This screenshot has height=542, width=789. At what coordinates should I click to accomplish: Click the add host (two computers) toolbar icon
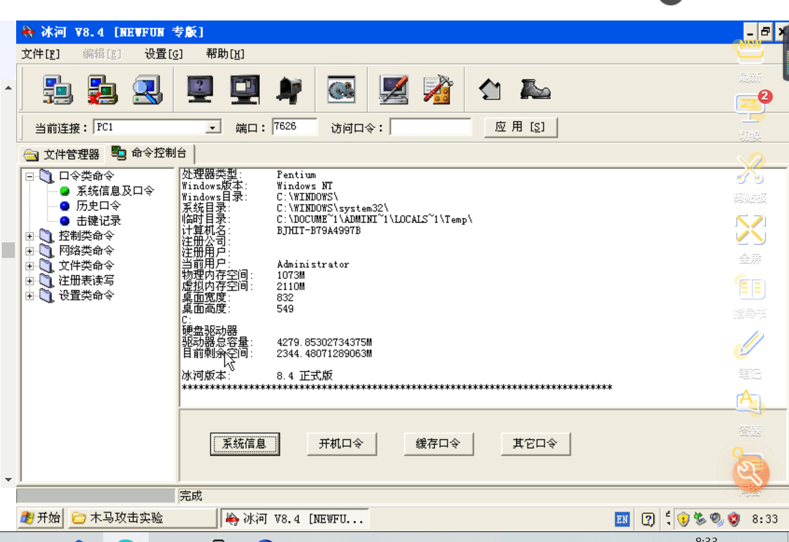point(58,90)
